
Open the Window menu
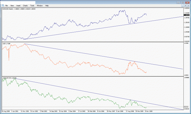click(x=40, y=5)
